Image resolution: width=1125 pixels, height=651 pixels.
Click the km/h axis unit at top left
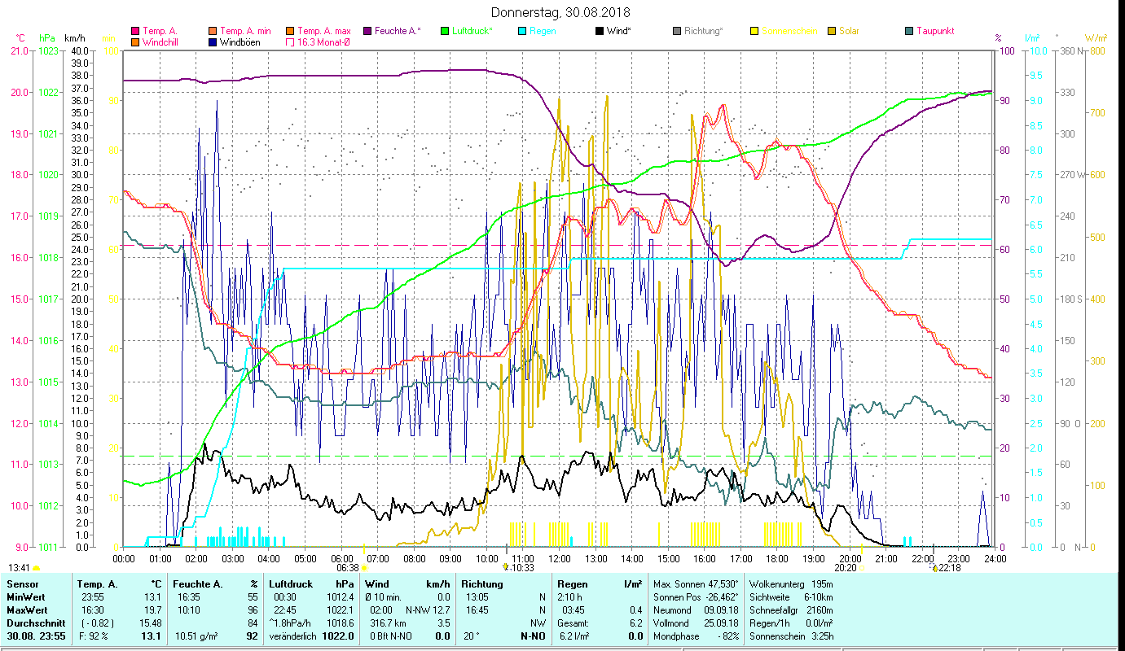pos(74,38)
